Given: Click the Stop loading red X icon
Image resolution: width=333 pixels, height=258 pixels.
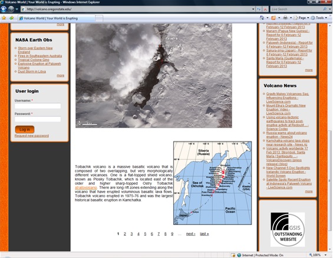Looking at the screenshot, I should 265,9.
